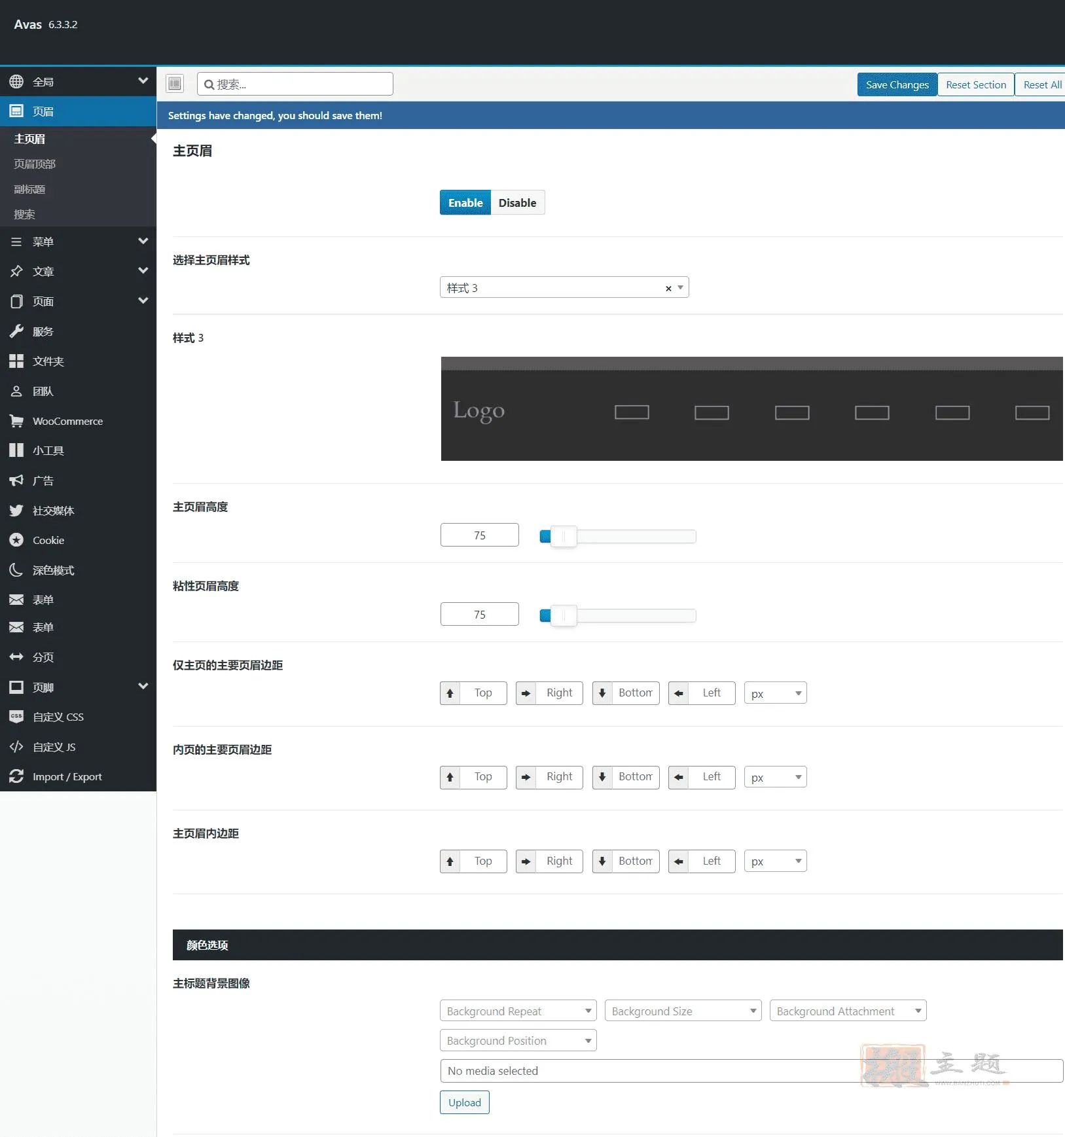This screenshot has width=1065, height=1137.
Task: Expand the 文章 sidebar section
Action: (143, 270)
